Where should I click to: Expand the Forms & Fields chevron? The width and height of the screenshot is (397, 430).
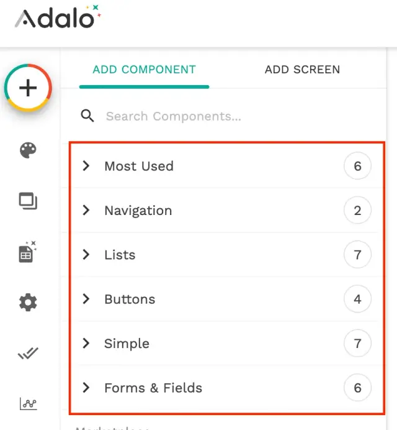[x=86, y=388]
